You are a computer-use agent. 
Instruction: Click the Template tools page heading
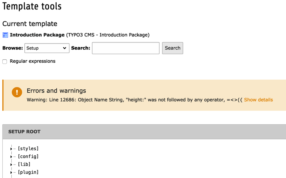tap(32, 6)
